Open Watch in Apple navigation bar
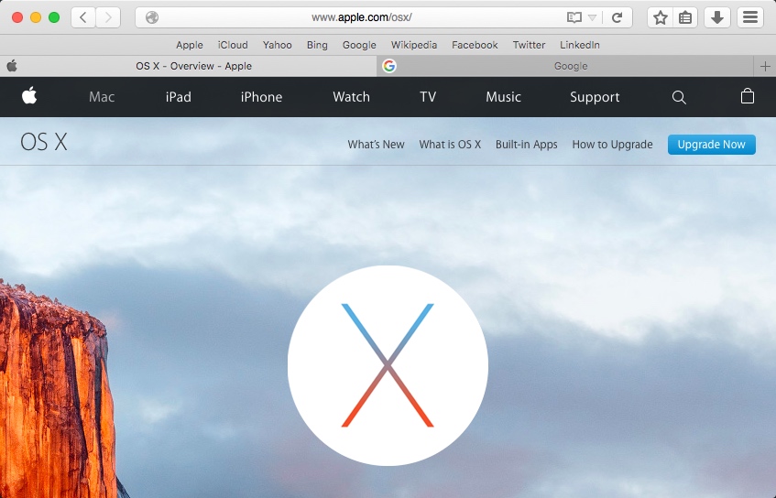 click(x=352, y=97)
